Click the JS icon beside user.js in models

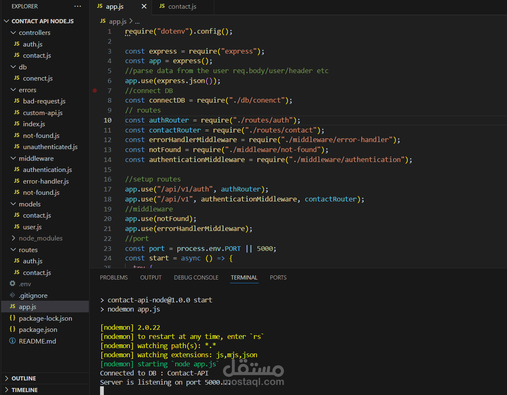pos(17,227)
